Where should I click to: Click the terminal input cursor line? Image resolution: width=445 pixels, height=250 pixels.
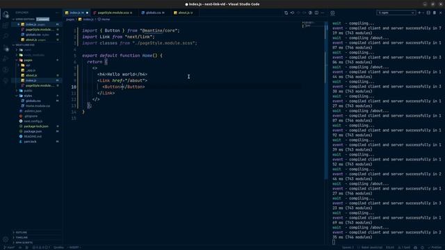tap(334, 242)
